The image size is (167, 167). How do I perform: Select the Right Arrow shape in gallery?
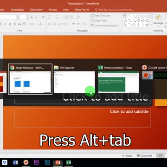[x=138, y=20]
